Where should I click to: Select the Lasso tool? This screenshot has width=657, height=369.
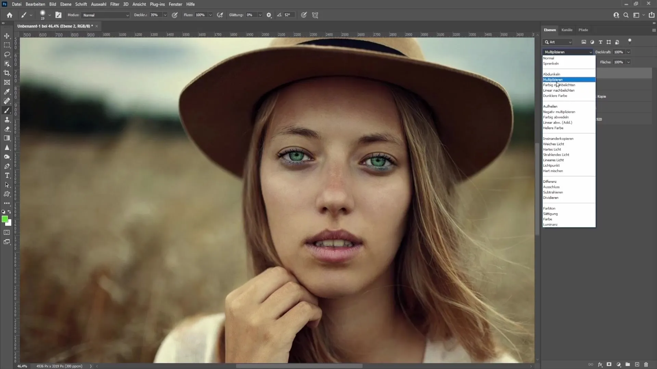(7, 54)
